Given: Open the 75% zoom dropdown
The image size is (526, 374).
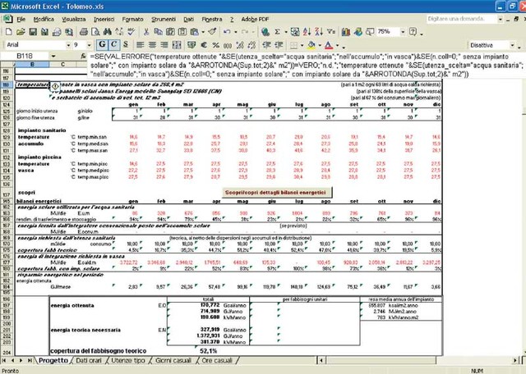Looking at the screenshot, I should [403, 32].
